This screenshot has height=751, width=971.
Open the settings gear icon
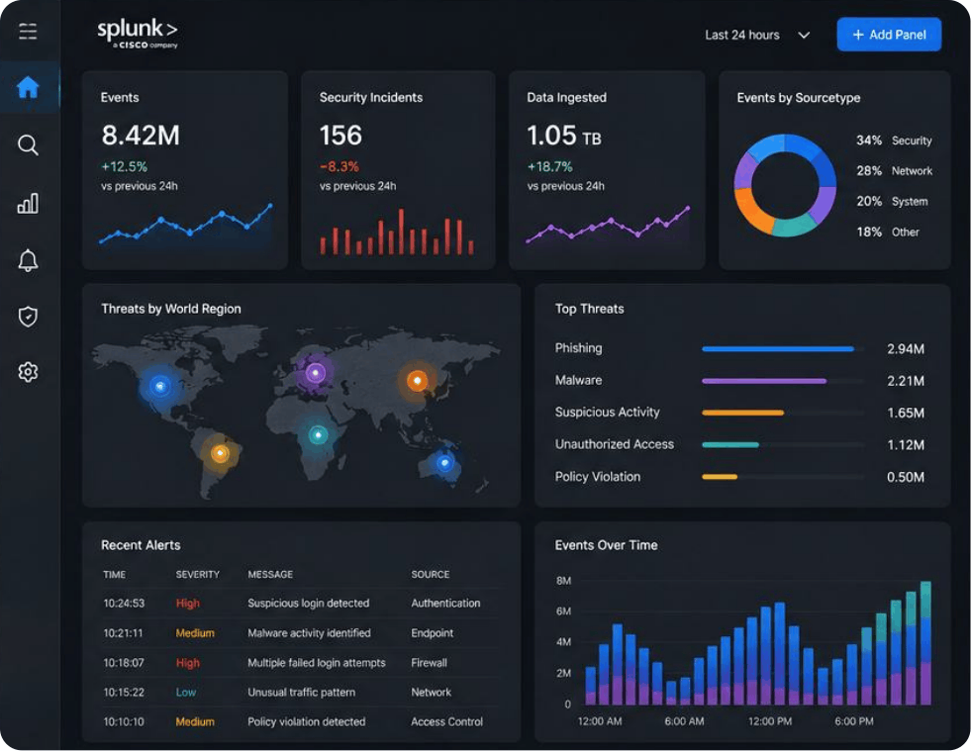(28, 372)
